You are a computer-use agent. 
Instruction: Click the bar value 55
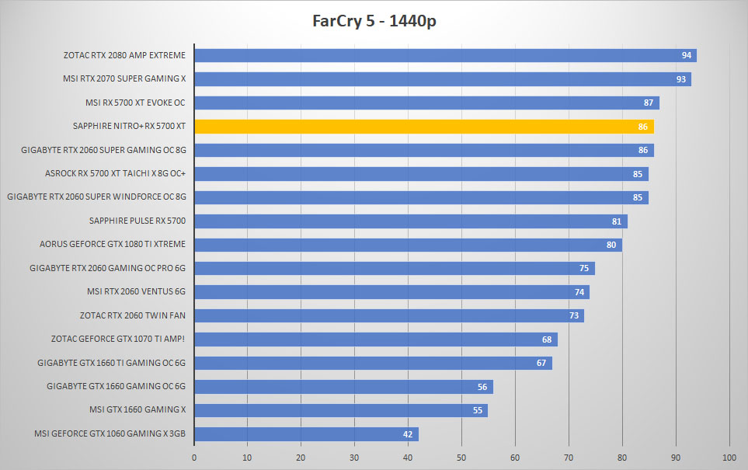[x=478, y=410]
